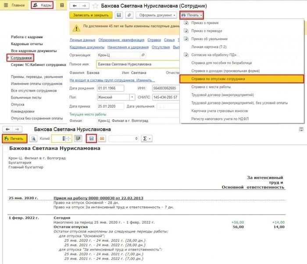
Task: Open the Главное main menu
Action: tap(14, 5)
